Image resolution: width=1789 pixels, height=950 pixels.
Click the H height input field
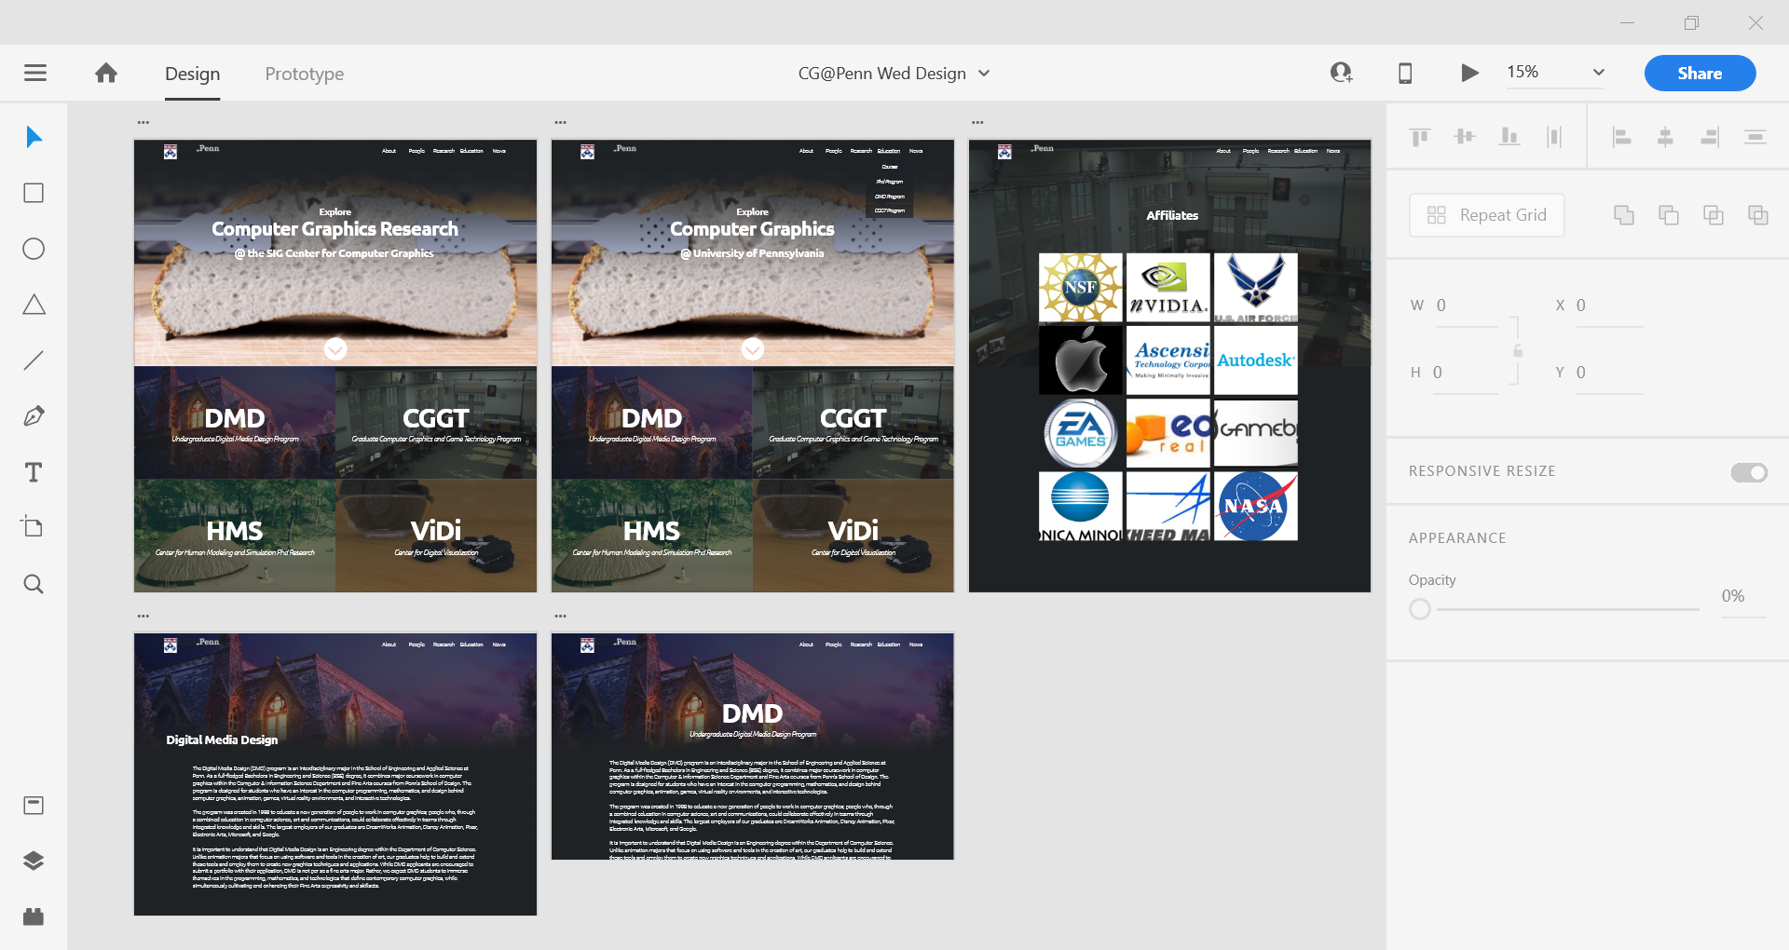[x=1466, y=373]
